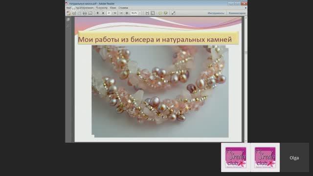Click the second toolbar icon beside create PDF

coord(74,13)
